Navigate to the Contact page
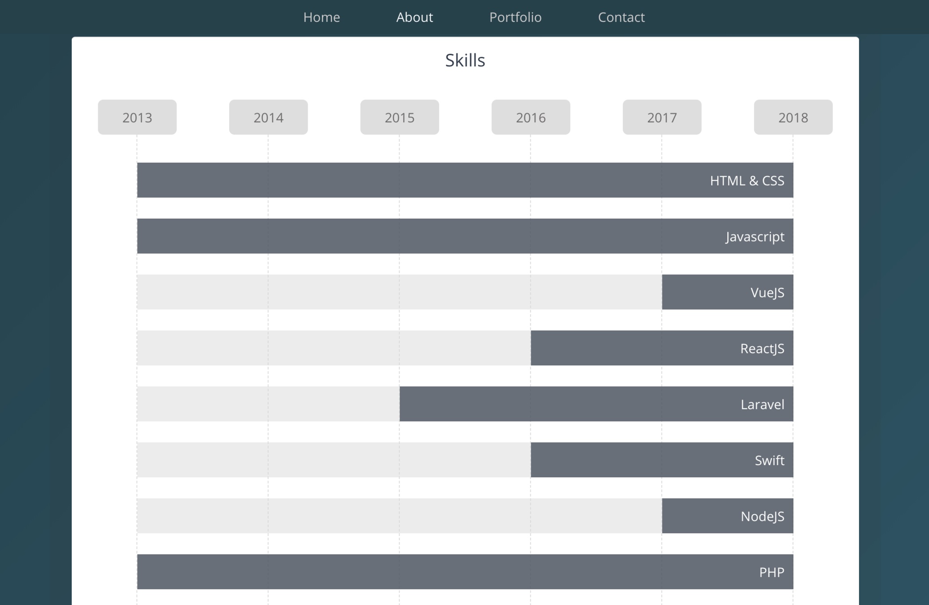The width and height of the screenshot is (929, 605). (x=621, y=17)
